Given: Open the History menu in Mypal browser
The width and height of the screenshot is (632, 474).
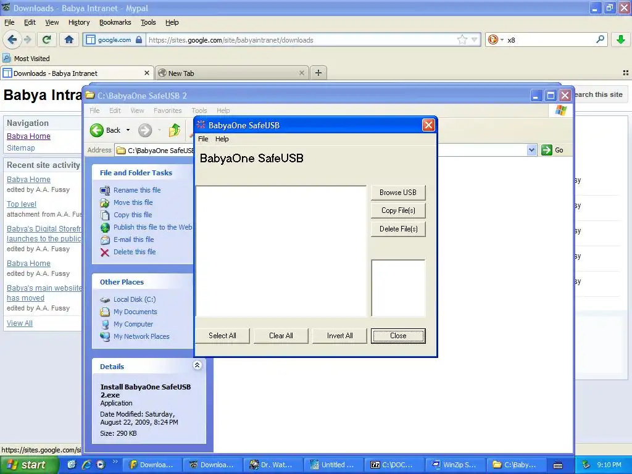Looking at the screenshot, I should (78, 22).
